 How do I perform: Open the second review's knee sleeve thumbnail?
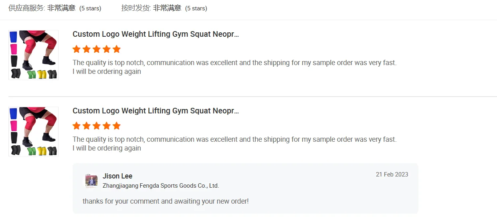click(33, 131)
